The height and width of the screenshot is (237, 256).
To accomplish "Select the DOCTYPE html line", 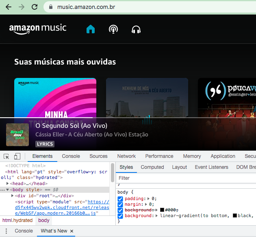I will (x=26, y=166).
